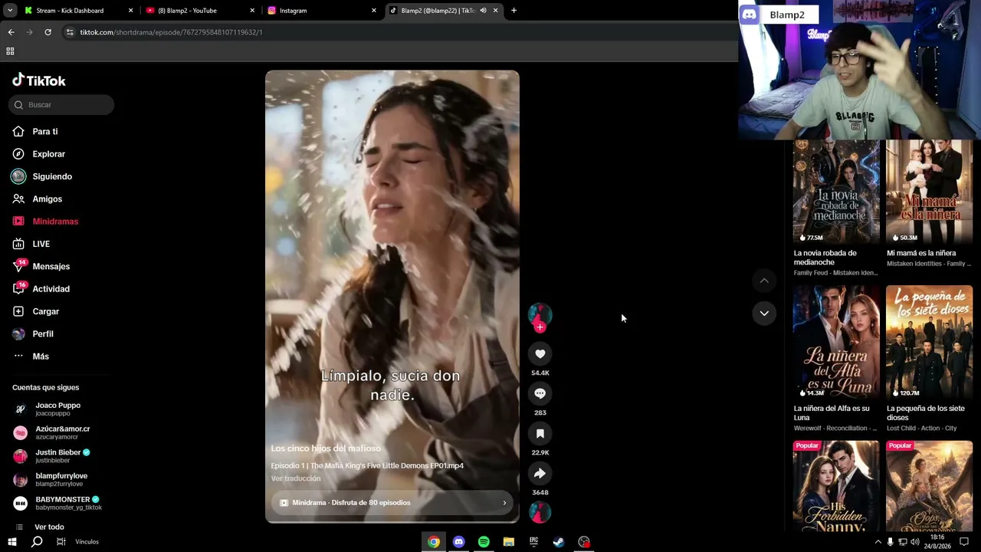Open the taskbar clock and calendar
The width and height of the screenshot is (981, 552).
pos(937,542)
